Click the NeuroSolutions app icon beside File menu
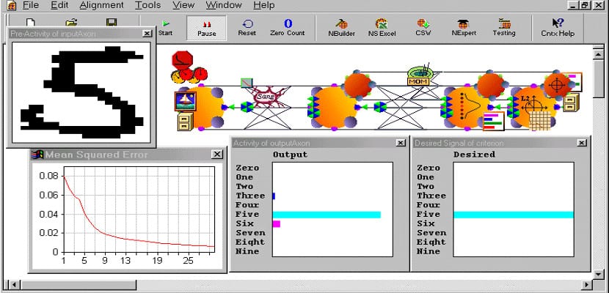Image resolution: width=609 pixels, height=293 pixels. (11, 5)
